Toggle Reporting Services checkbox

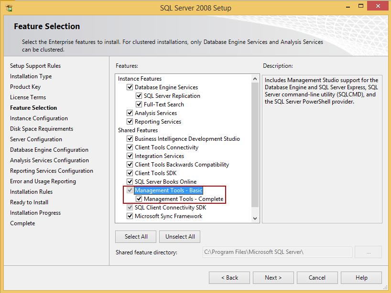[x=130, y=122]
